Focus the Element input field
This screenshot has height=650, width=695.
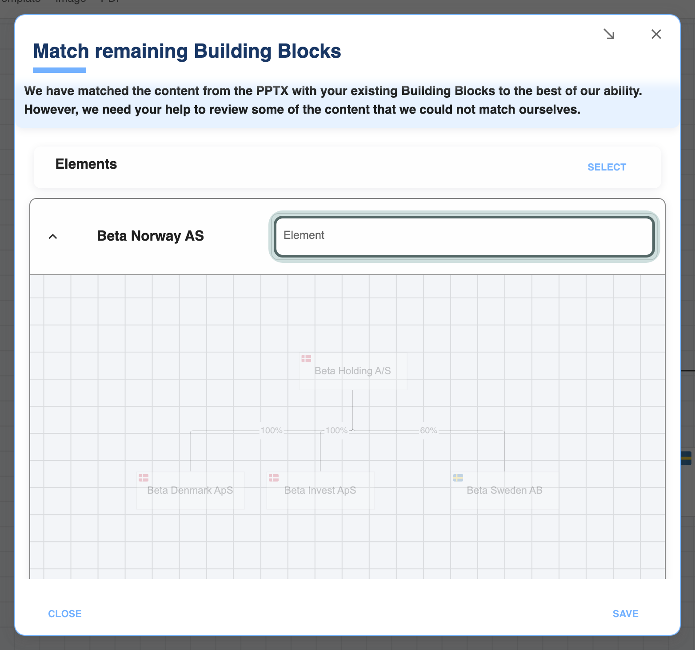tap(464, 236)
